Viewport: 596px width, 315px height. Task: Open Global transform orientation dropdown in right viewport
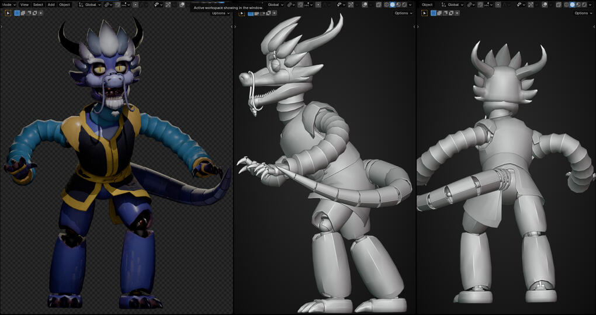(452, 5)
